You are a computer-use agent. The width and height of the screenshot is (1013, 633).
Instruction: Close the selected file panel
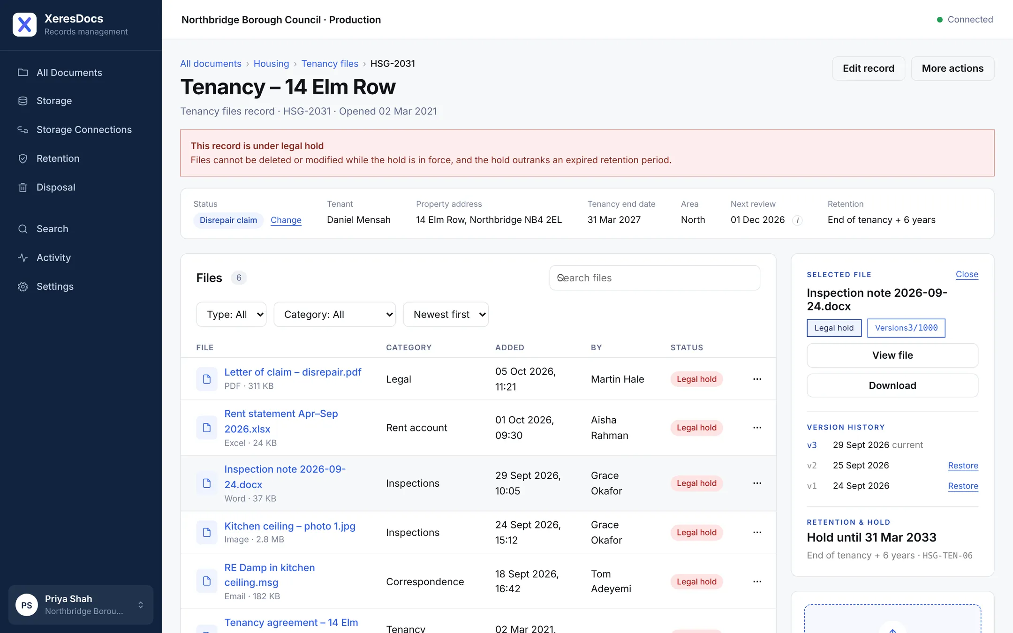967,274
